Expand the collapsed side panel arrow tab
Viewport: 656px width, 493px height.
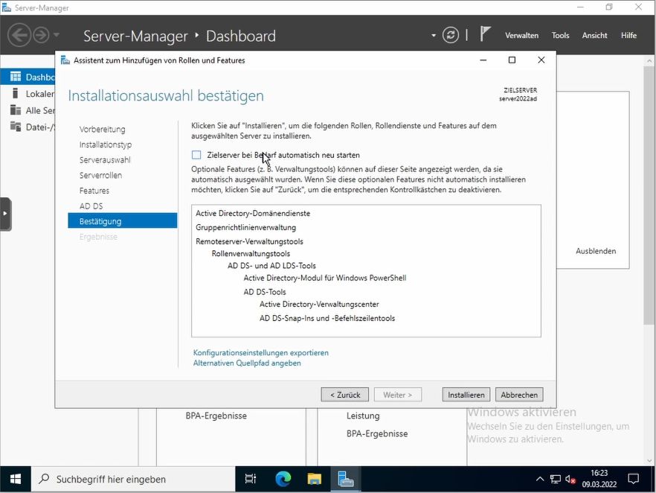(x=5, y=214)
